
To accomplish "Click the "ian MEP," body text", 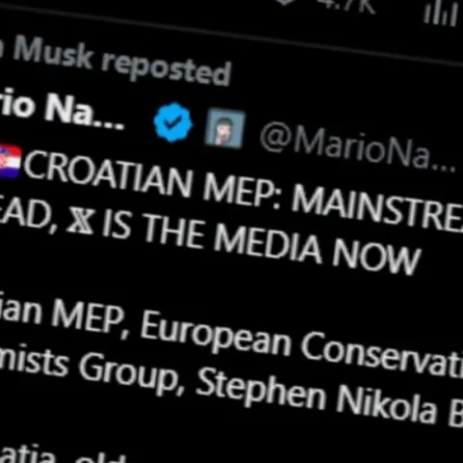I will pyautogui.click(x=65, y=316).
